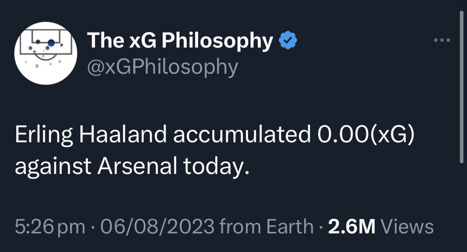The height and width of the screenshot is (252, 467).
Task: Click the 2.6M view count number
Action: (x=352, y=227)
